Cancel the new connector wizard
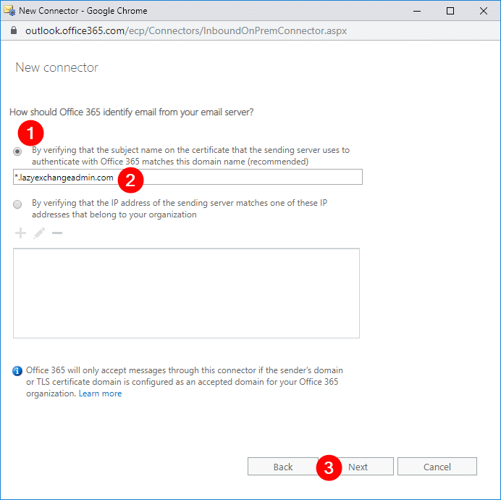Screen dimensions: 501x500 pyautogui.click(x=437, y=467)
